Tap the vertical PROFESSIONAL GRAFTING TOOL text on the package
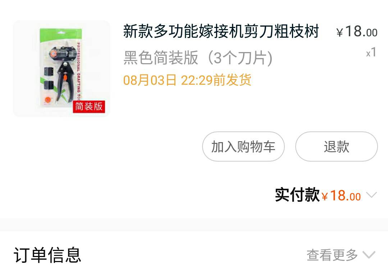The image size is (388, 275). click(78, 71)
